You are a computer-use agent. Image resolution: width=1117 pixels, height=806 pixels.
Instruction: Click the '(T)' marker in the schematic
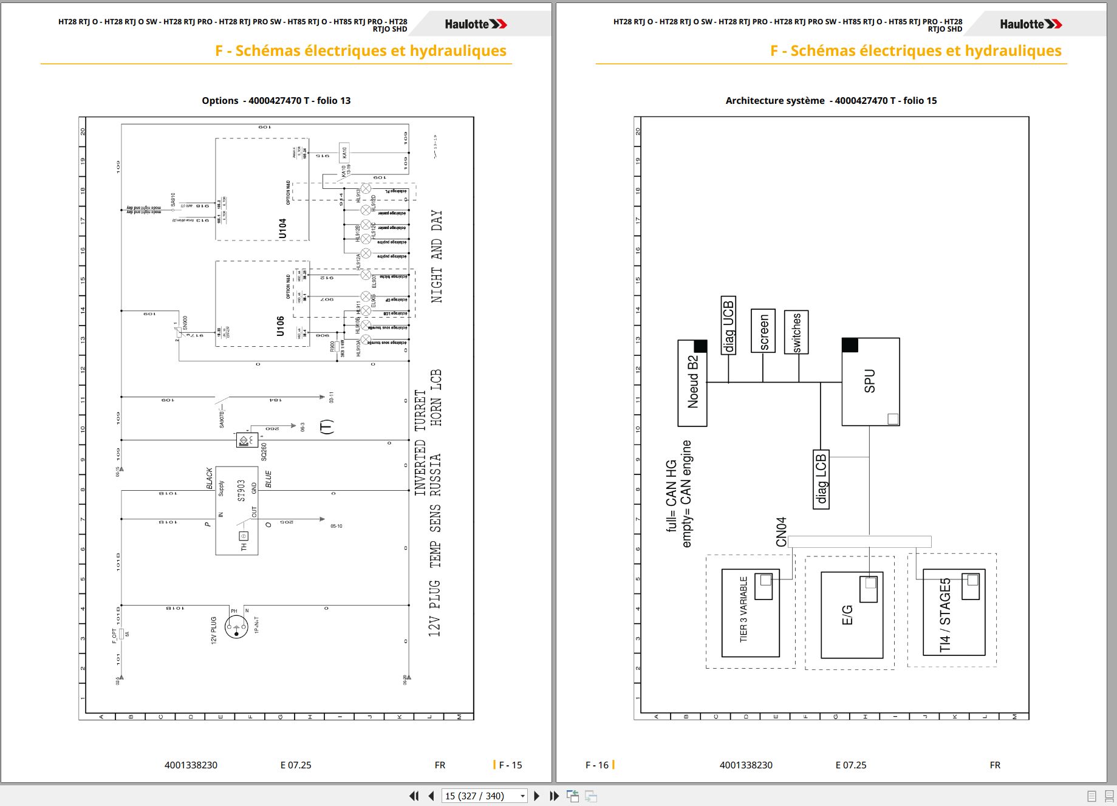click(326, 427)
